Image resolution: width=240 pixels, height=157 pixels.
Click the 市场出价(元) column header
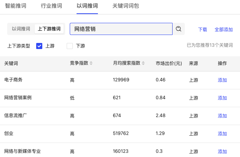point(169,63)
